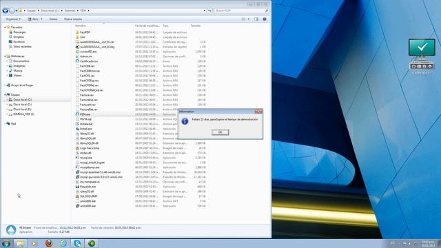
Task: Select the Certificado.ico file icon
Action: [x=77, y=61]
